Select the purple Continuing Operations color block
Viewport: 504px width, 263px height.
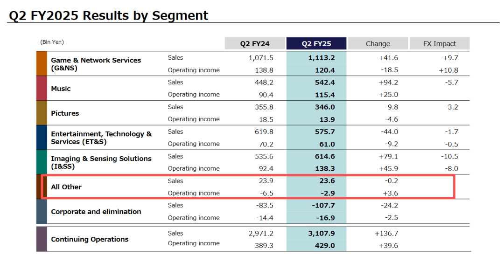tap(42, 239)
